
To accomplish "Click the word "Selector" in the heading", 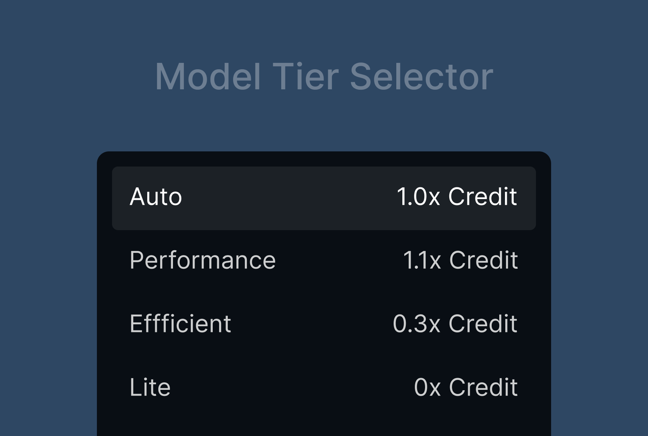I will pos(421,77).
